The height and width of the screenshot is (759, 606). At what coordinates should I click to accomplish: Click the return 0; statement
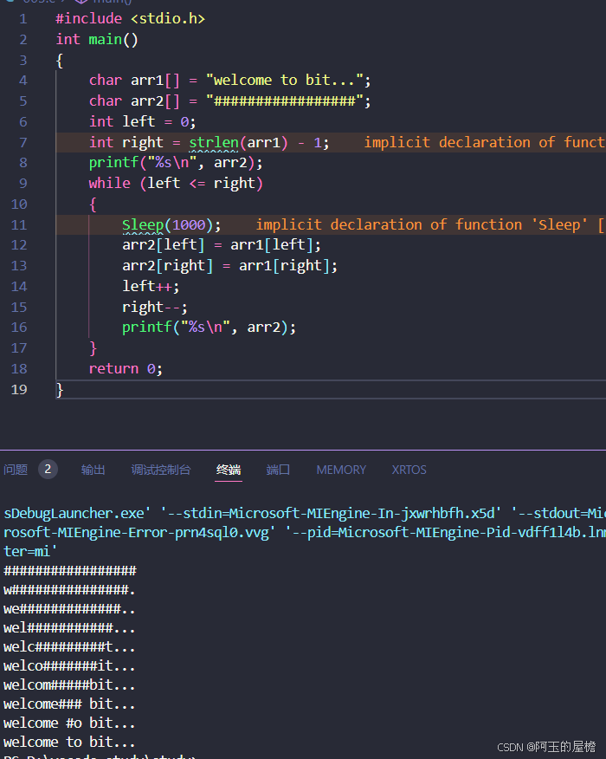tap(126, 369)
